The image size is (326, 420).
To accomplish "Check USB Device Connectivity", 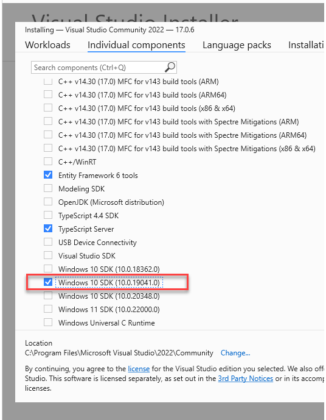I will (48, 241).
